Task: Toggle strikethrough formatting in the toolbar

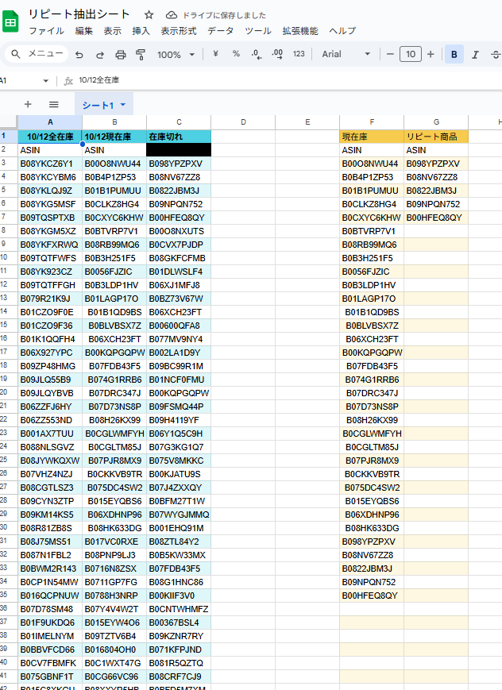Action: pos(495,54)
